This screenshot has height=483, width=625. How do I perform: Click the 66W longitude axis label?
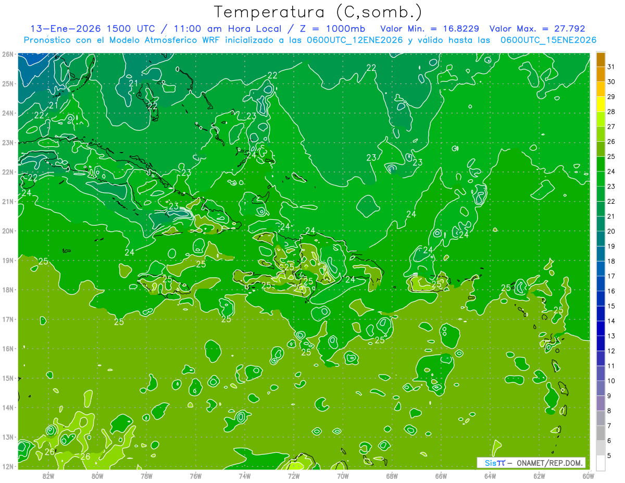click(x=441, y=475)
